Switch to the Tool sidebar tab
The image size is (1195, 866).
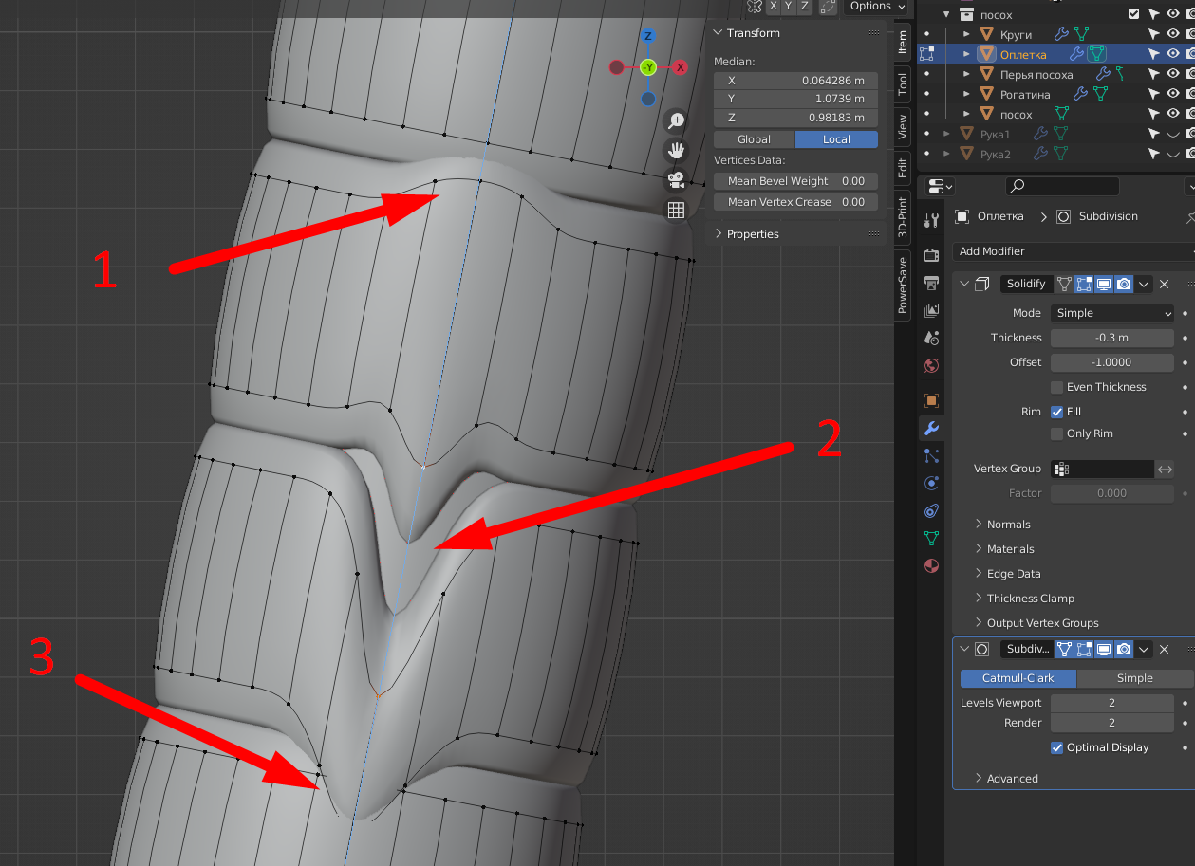point(903,83)
